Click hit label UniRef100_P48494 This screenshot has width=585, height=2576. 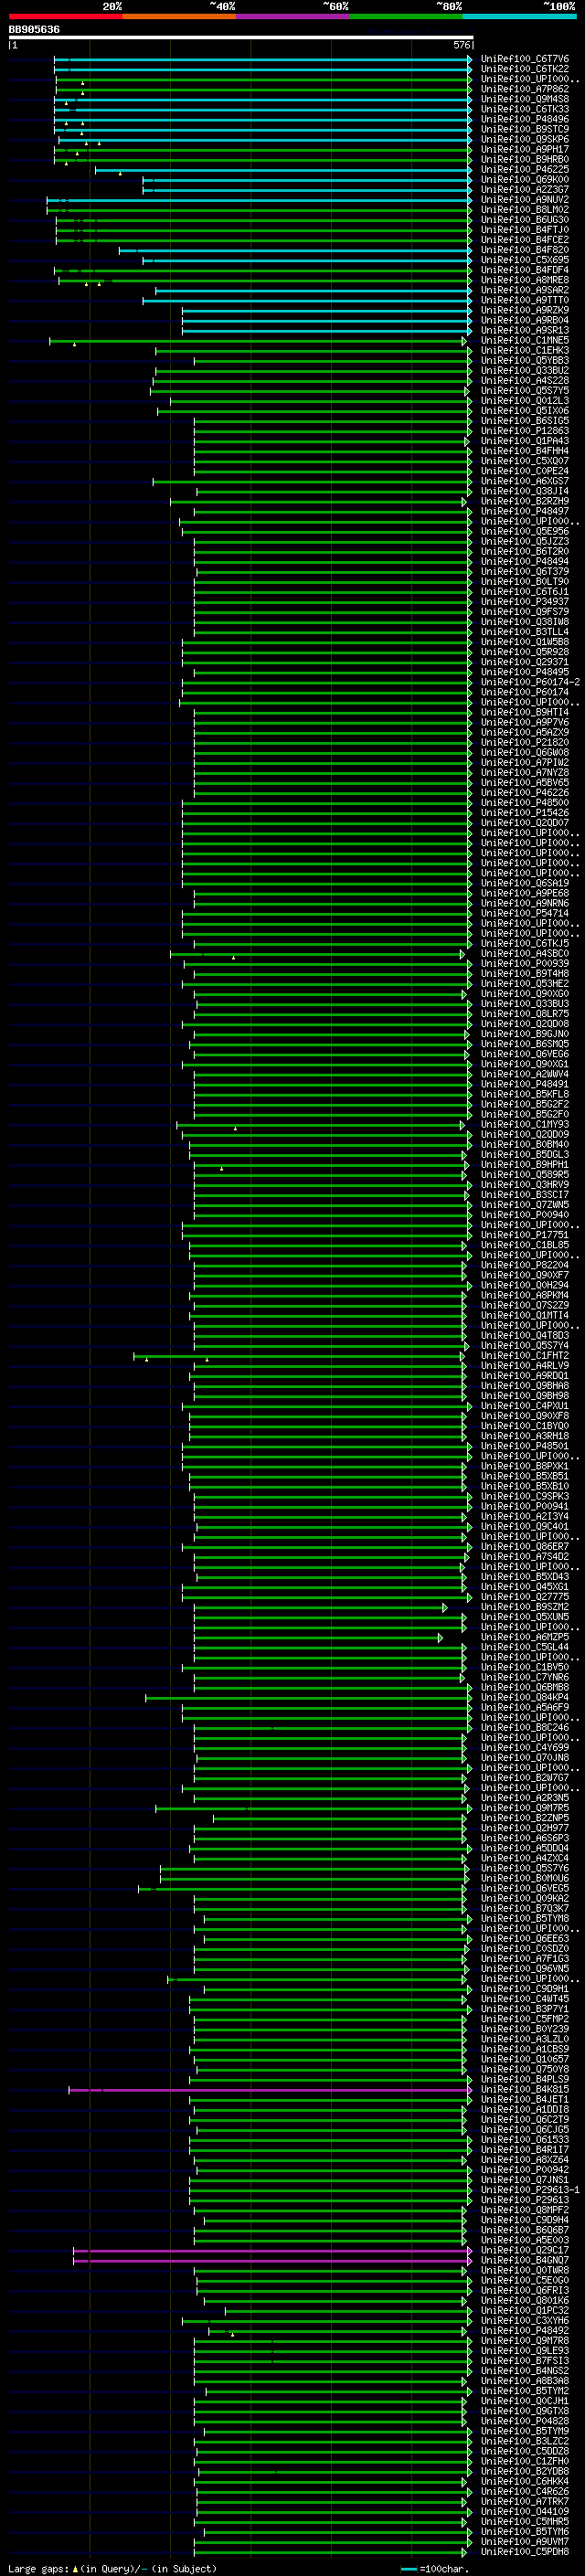click(525, 561)
